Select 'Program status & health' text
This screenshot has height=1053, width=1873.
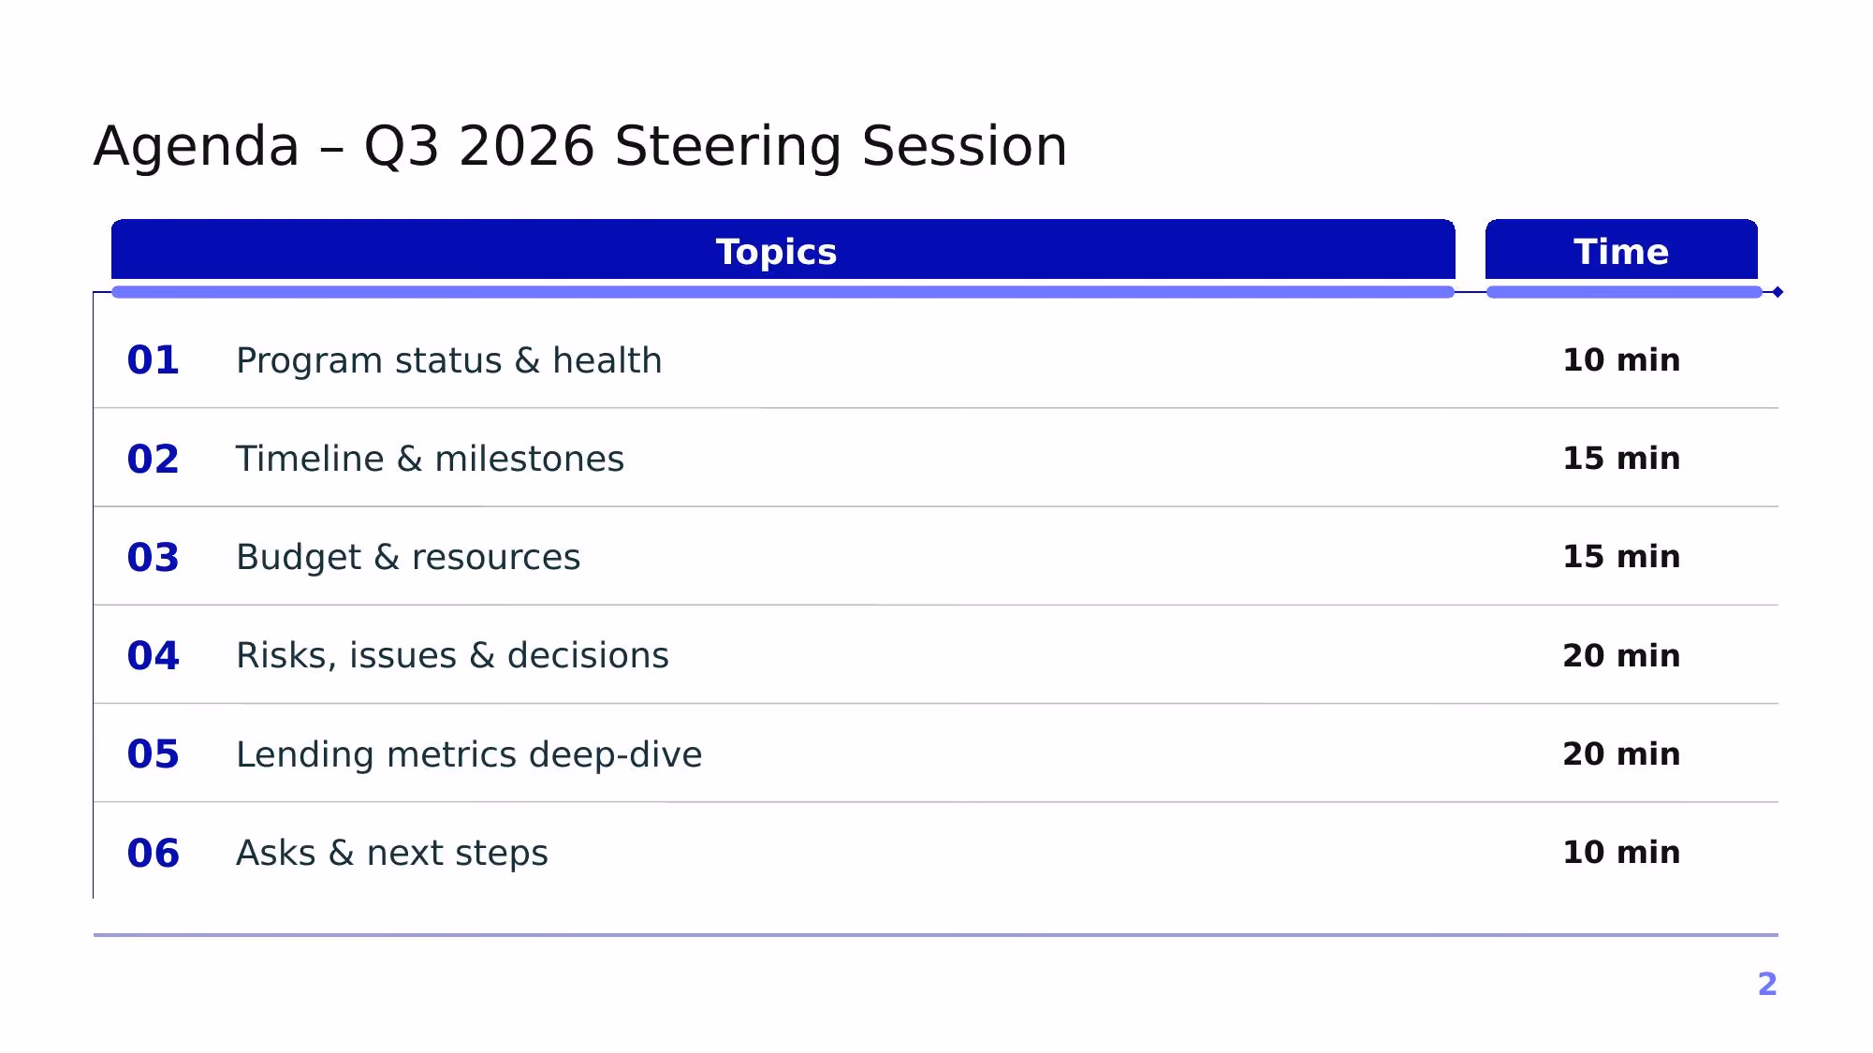[449, 360]
